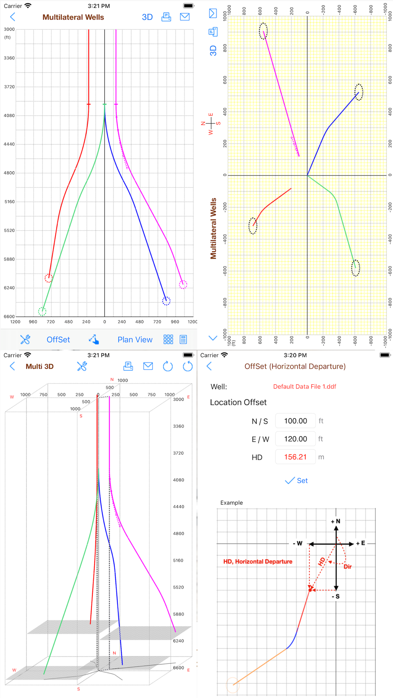
Task: Switch to Plan View
Action: pyautogui.click(x=135, y=340)
